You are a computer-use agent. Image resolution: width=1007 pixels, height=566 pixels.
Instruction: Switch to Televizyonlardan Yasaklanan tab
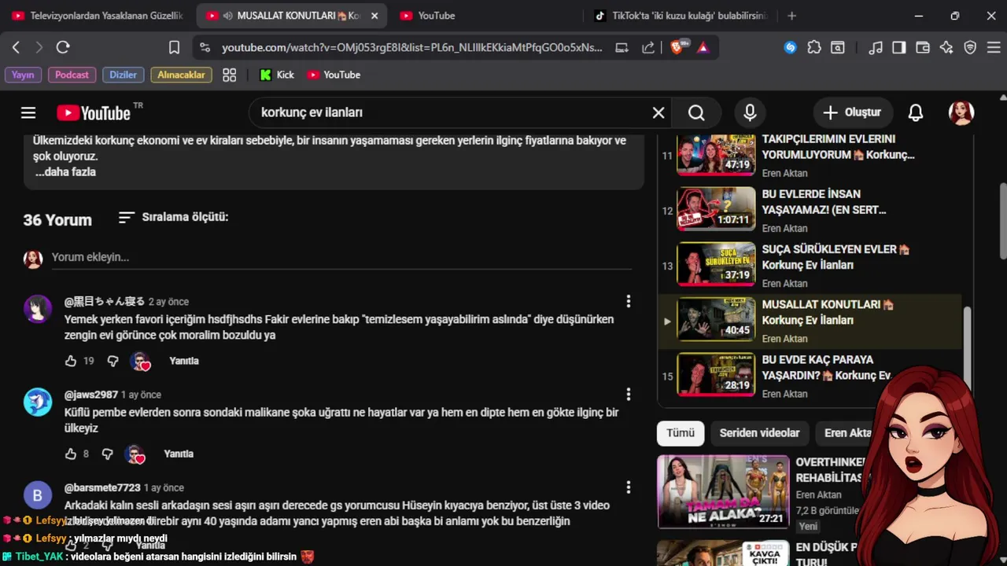point(97,16)
